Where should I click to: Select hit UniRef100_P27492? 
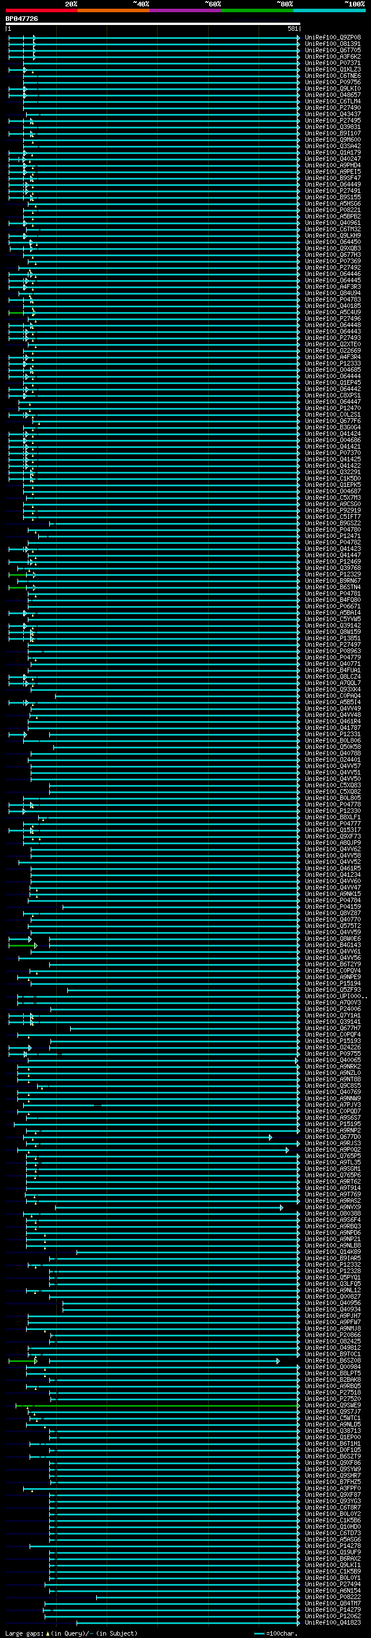pos(333,267)
